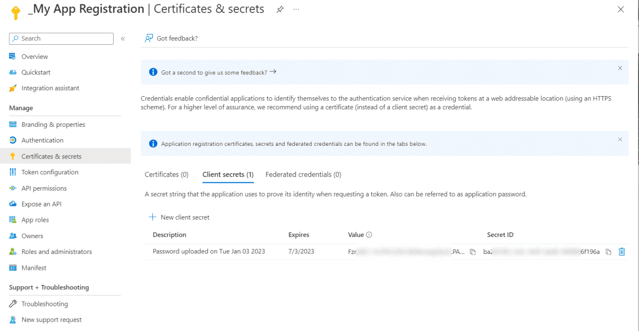Click the Quickstart cloud icon

pyautogui.click(x=13, y=72)
